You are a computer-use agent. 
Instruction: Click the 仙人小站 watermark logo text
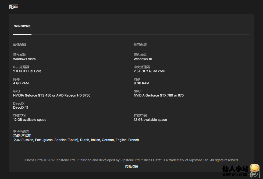(235, 169)
